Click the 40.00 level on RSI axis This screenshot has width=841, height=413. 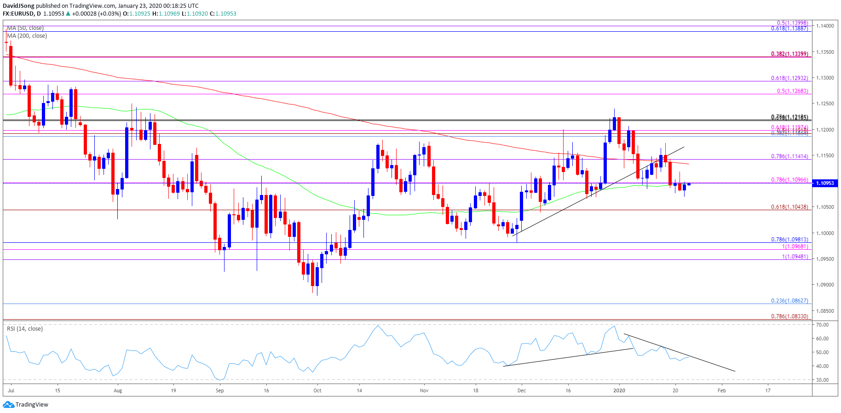click(822, 367)
